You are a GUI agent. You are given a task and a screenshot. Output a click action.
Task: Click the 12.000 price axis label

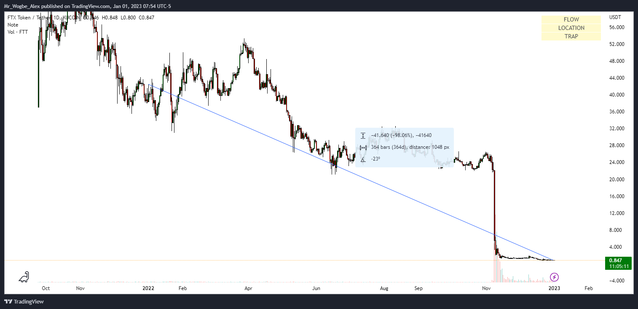pyautogui.click(x=617, y=213)
